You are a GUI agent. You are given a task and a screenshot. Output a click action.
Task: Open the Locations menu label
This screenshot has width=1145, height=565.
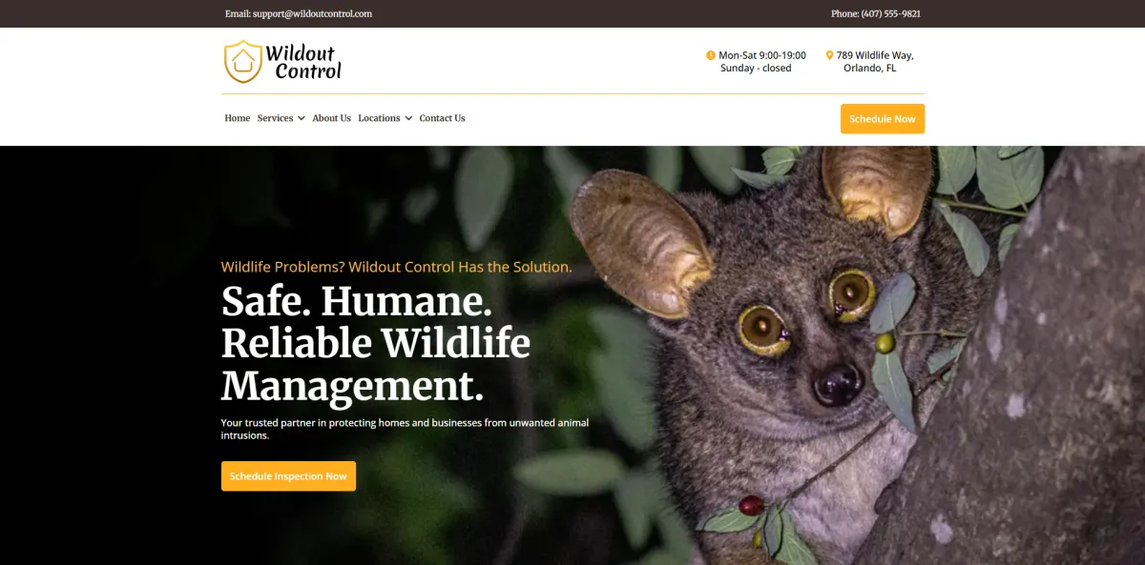[379, 118]
